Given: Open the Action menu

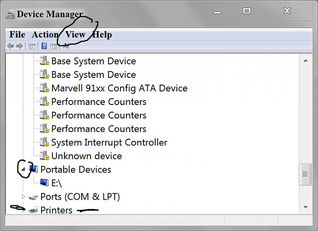Looking at the screenshot, I should [x=45, y=35].
